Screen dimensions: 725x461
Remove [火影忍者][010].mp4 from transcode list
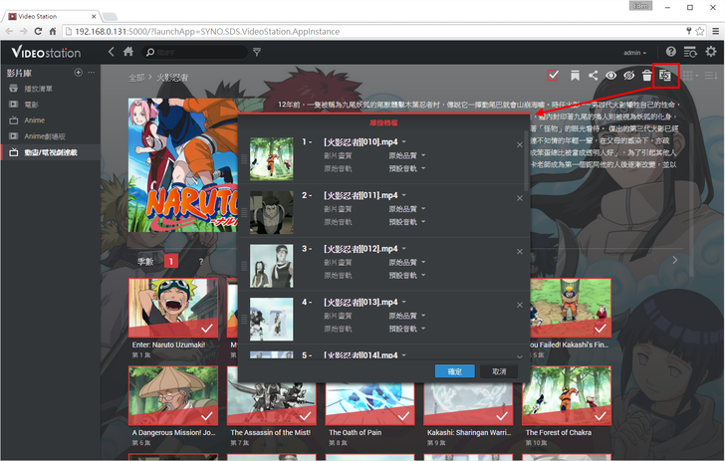520,144
